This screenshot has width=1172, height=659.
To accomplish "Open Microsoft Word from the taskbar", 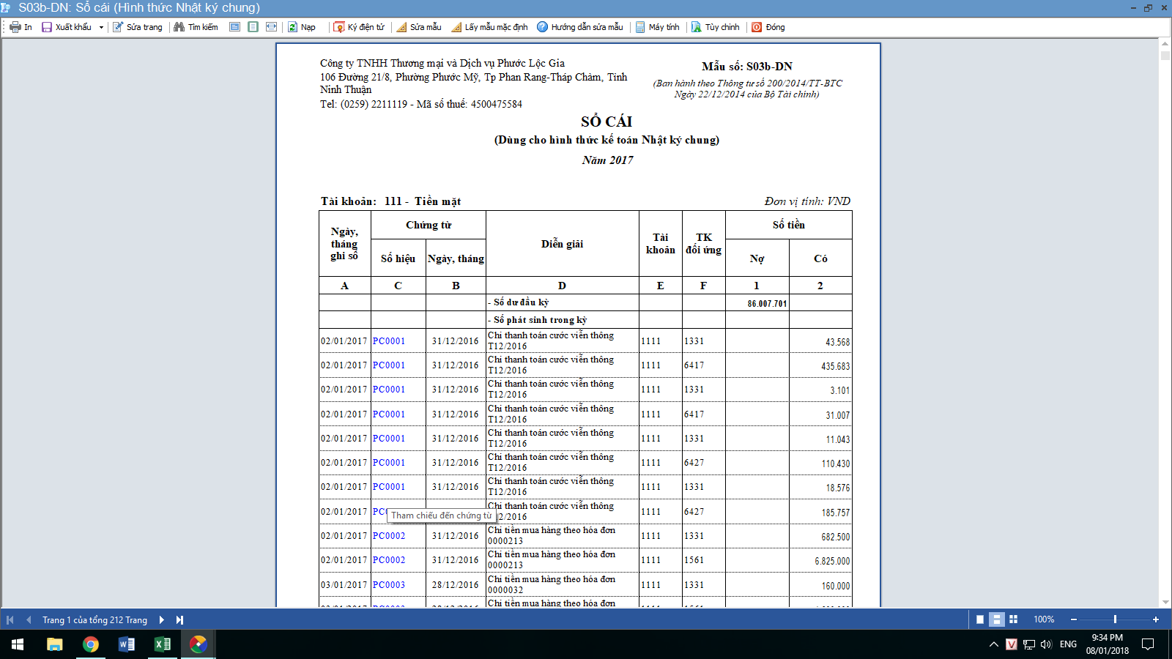I will 126,644.
